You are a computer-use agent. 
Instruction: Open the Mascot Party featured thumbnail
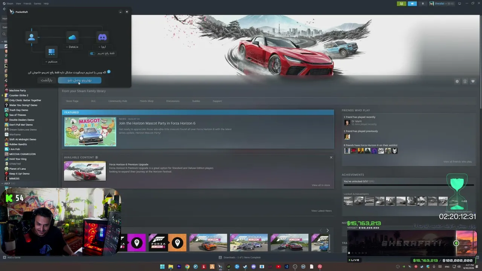click(90, 132)
